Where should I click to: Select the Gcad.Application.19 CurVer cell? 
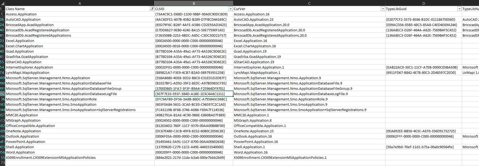[x=309, y=51]
